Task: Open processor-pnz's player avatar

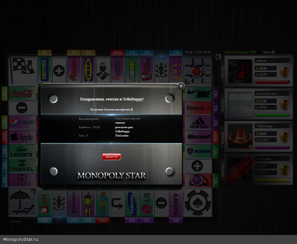Action: click(x=240, y=104)
